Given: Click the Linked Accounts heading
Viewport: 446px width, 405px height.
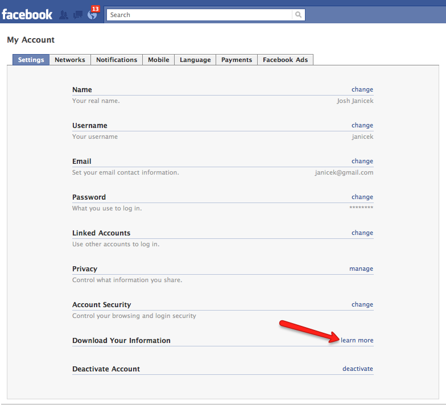Looking at the screenshot, I should (x=101, y=233).
